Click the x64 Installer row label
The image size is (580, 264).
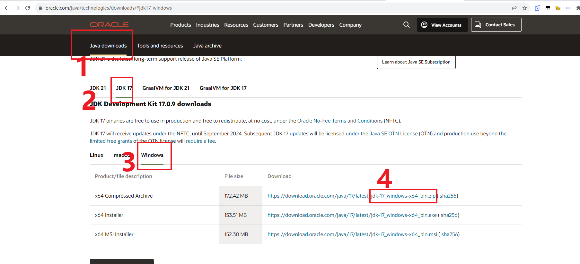[x=109, y=215]
